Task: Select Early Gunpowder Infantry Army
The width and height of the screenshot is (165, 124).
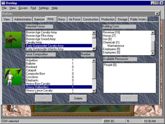Action: pyautogui.click(x=59, y=49)
